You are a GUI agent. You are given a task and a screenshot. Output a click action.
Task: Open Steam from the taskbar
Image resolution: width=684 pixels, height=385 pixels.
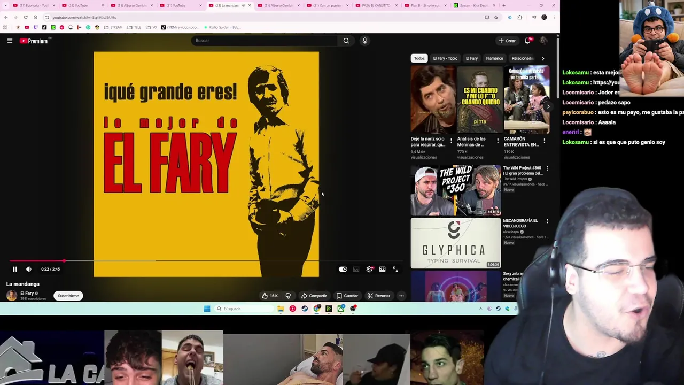coord(305,309)
